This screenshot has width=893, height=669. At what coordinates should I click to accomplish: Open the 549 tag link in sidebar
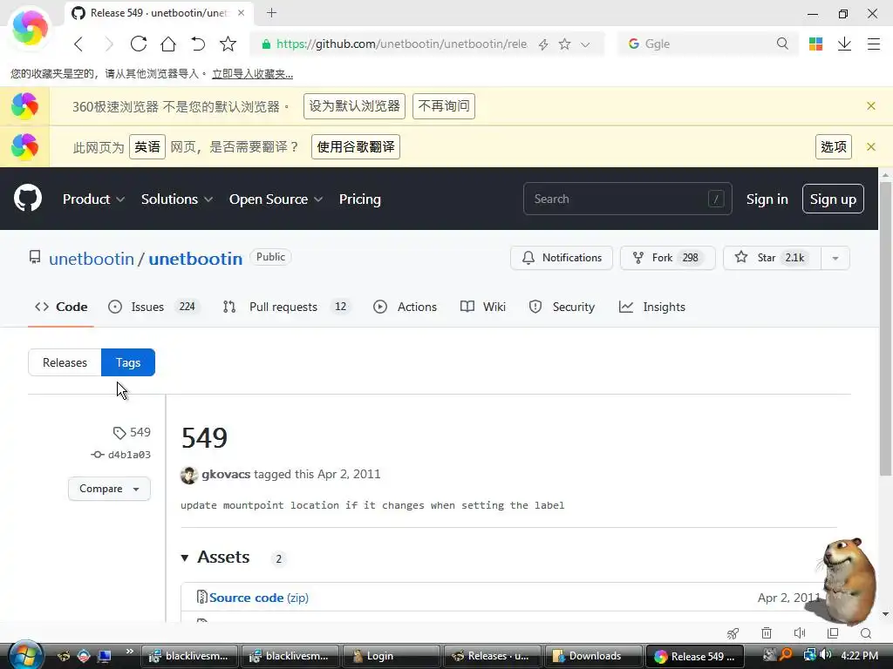point(132,432)
